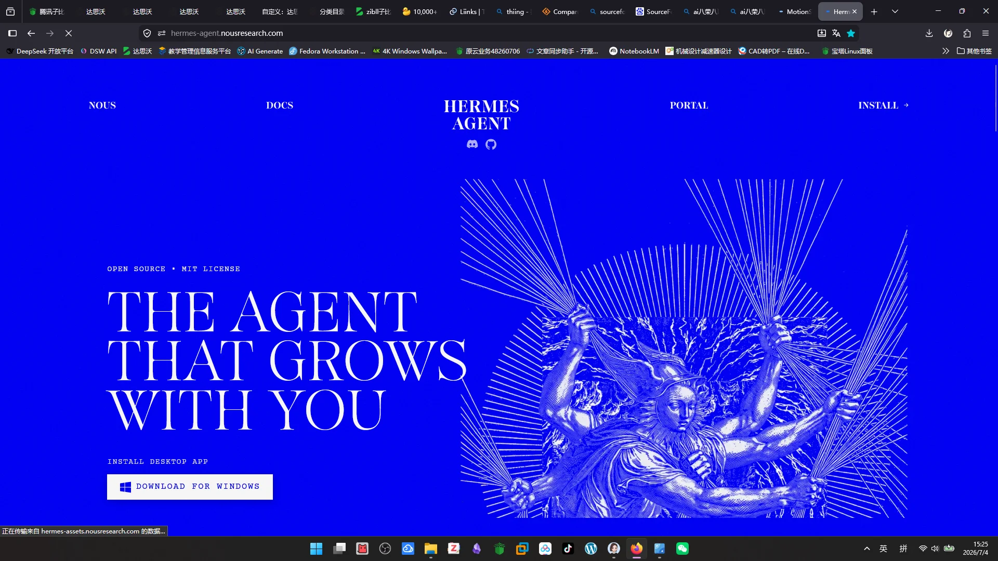Expand the system tray hidden icons

tap(867, 549)
